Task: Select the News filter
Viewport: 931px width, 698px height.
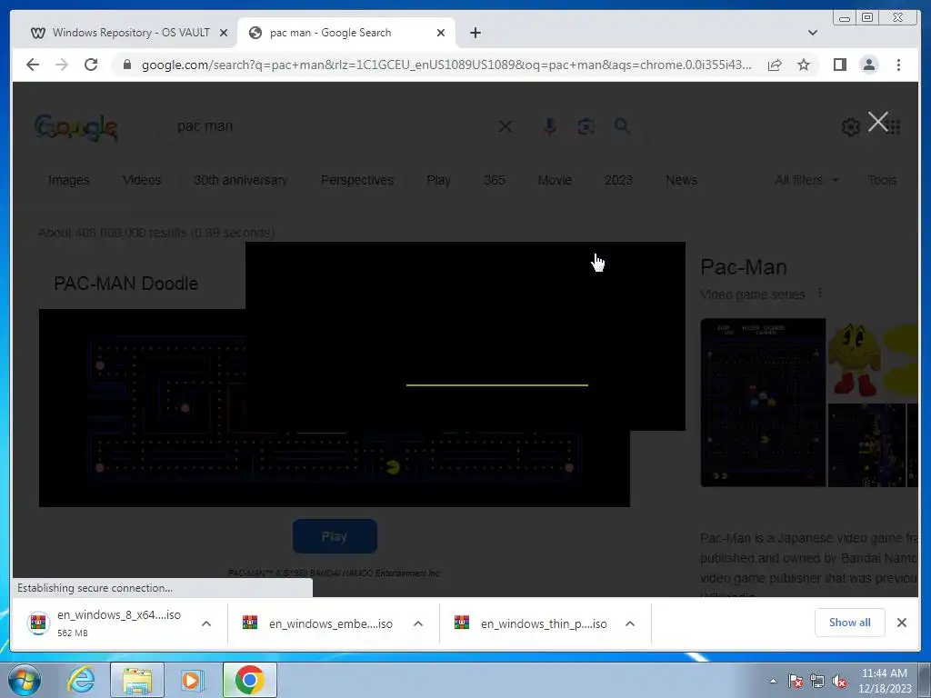Action: click(682, 180)
